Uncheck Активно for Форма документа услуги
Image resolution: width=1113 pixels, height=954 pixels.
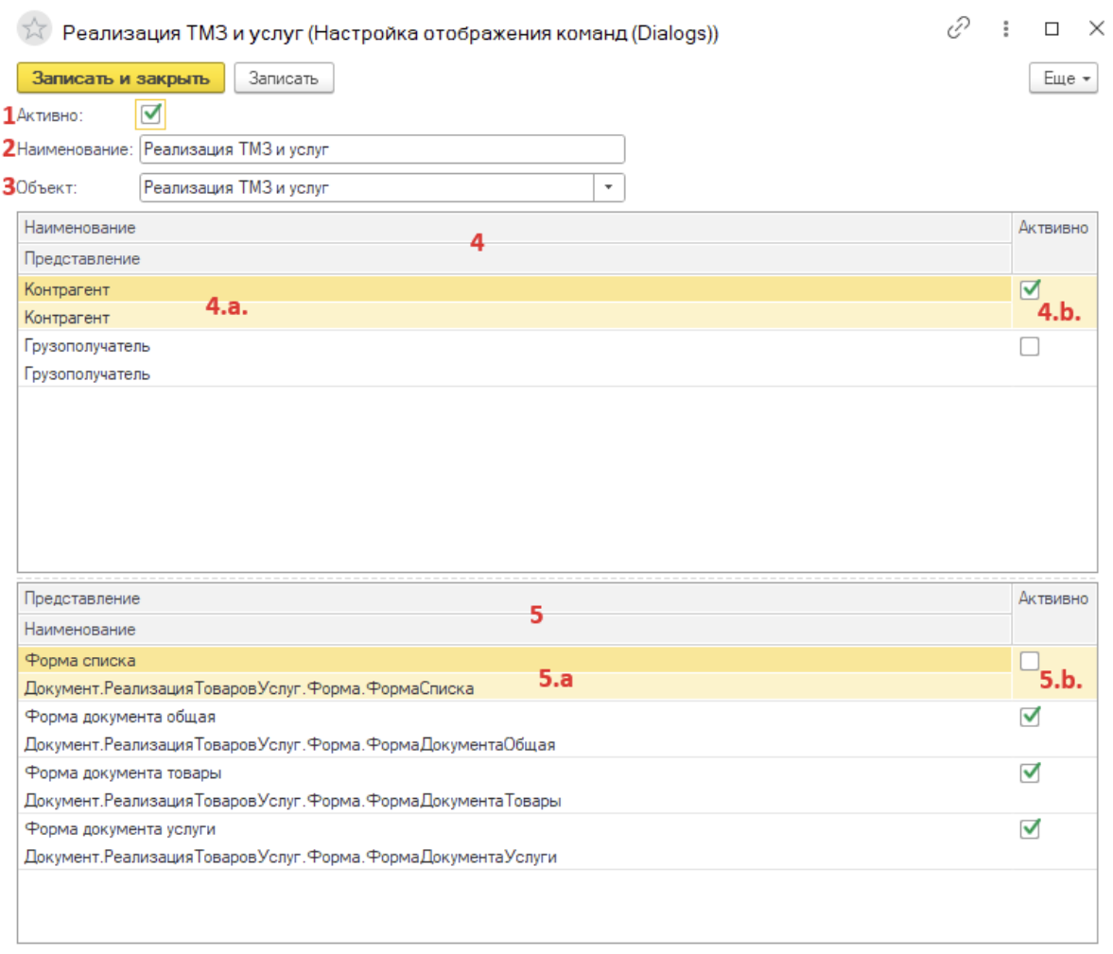(1030, 829)
